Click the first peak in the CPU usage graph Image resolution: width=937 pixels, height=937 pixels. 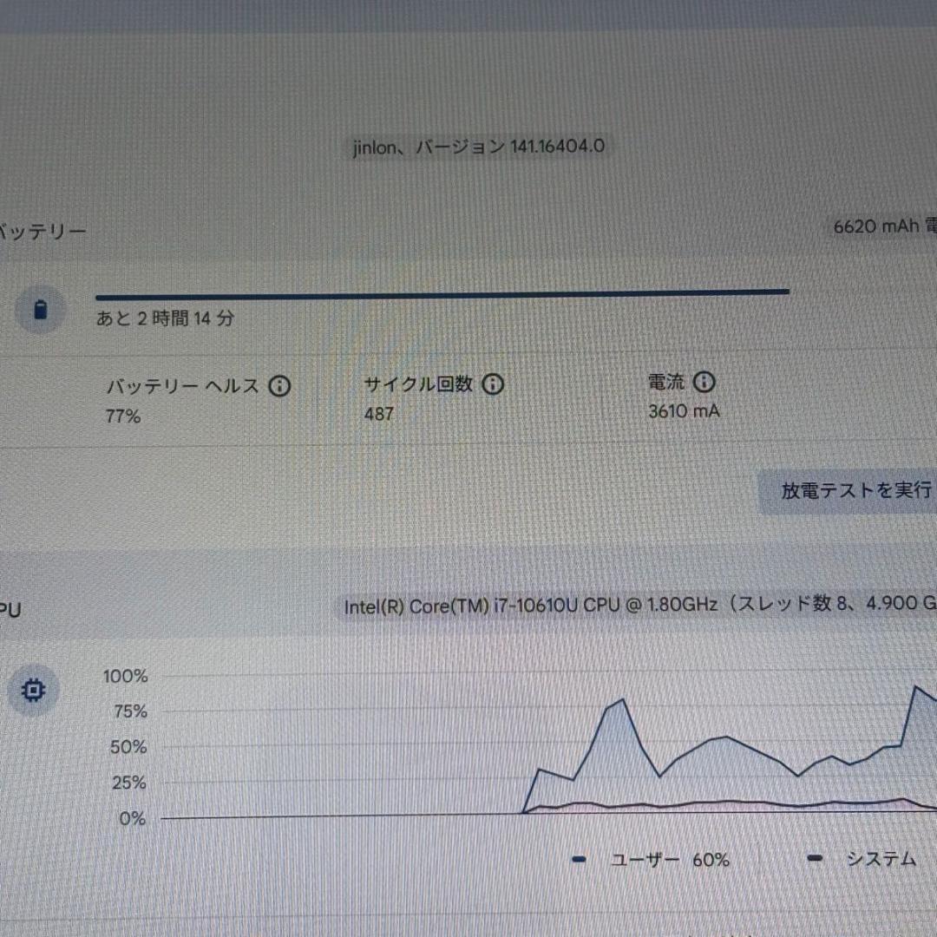click(x=623, y=699)
